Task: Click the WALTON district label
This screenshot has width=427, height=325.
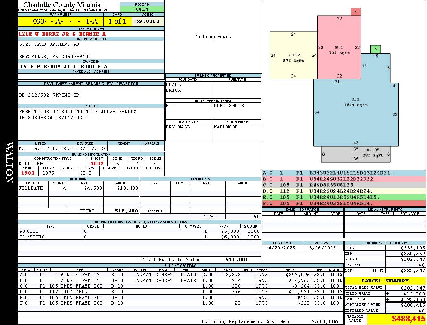Action: [9, 162]
